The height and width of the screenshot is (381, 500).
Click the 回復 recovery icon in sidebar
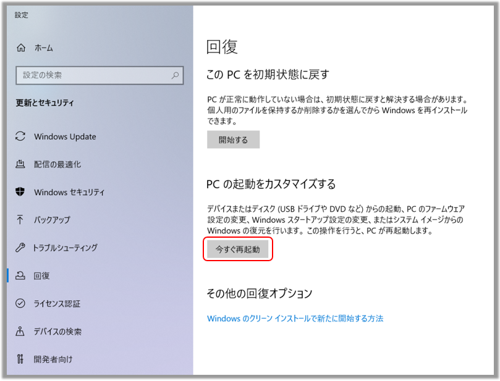tap(20, 275)
